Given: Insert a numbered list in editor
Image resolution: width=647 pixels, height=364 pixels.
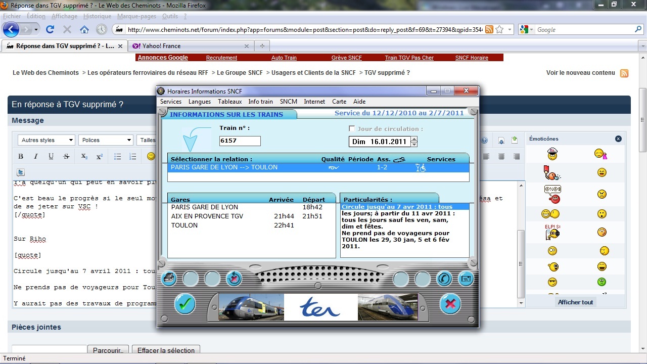Looking at the screenshot, I should [x=132, y=156].
